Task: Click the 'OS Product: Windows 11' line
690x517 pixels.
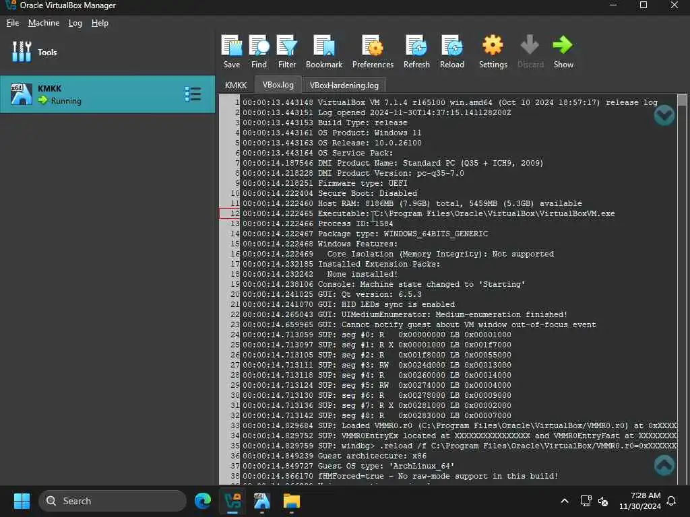Action: pos(332,133)
